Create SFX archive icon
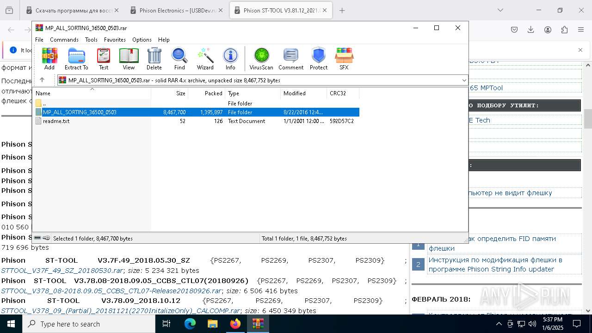This screenshot has height=333, width=592. tap(344, 59)
